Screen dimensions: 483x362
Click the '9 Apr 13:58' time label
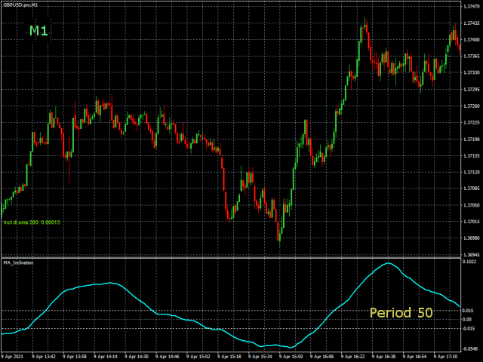75,357
